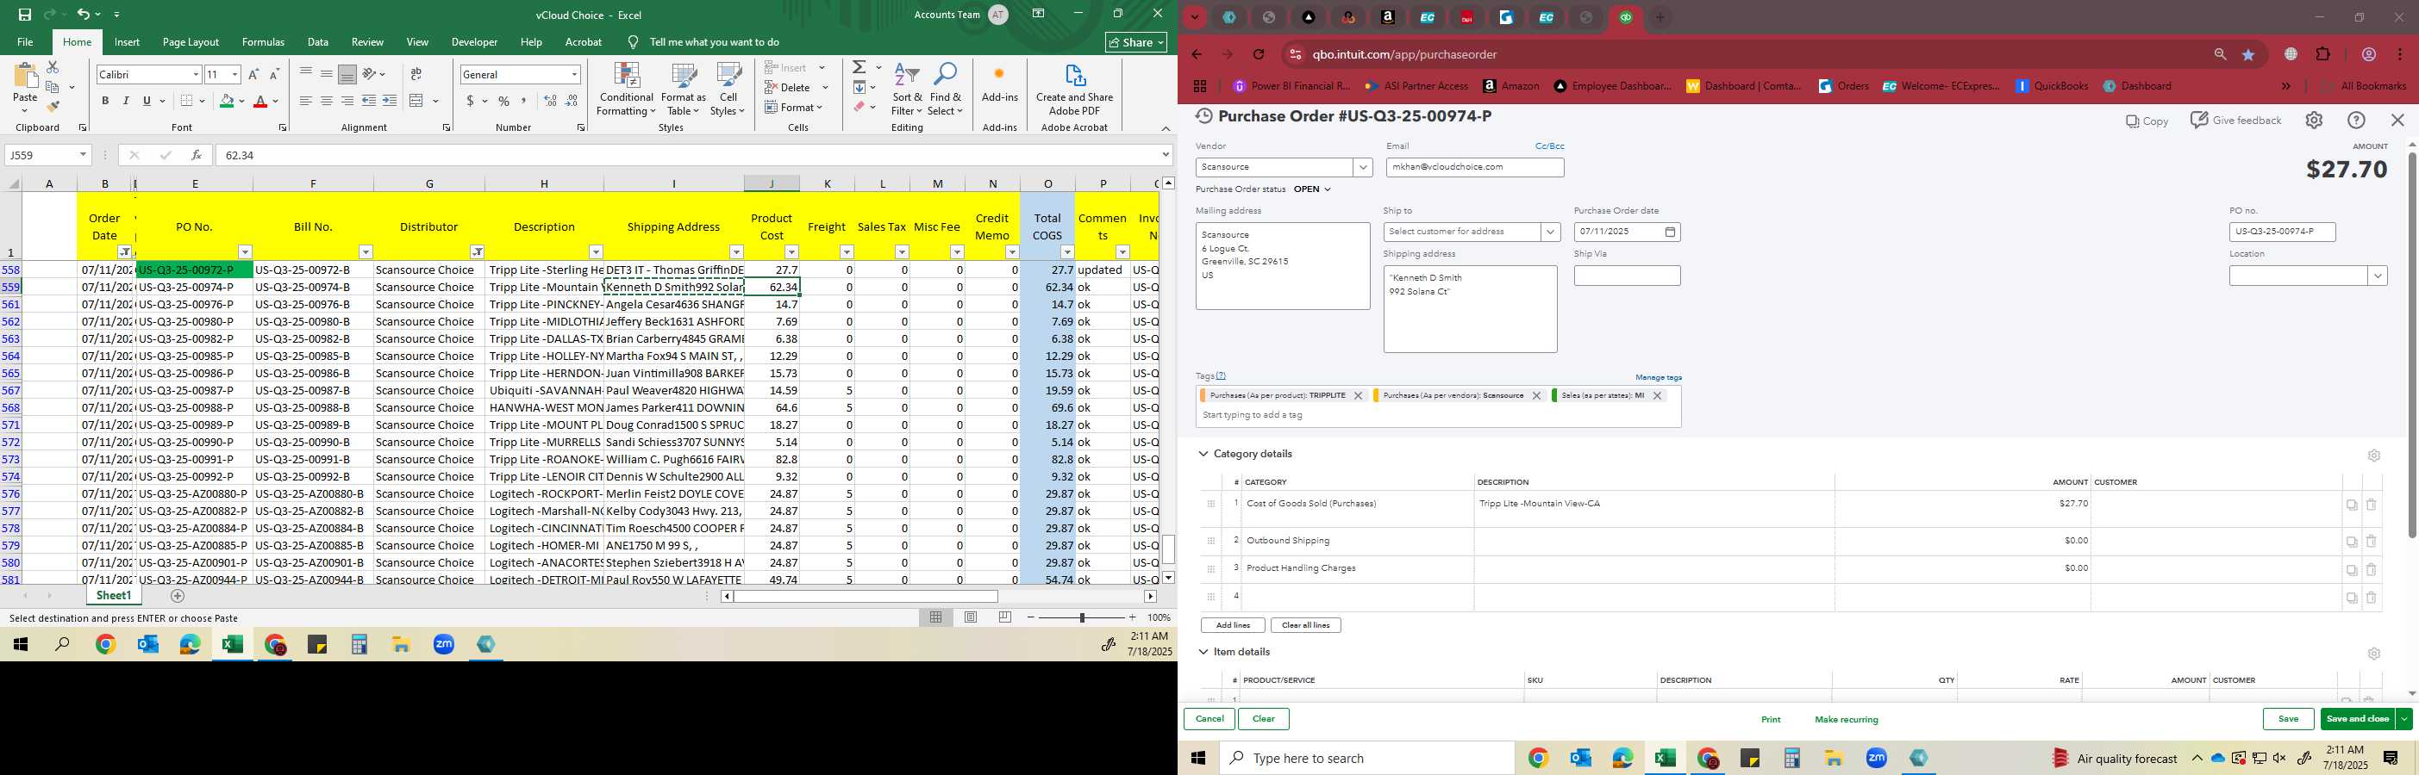Click the Cancel button in QuickBooks
The width and height of the screenshot is (2419, 775).
pos(1209,719)
